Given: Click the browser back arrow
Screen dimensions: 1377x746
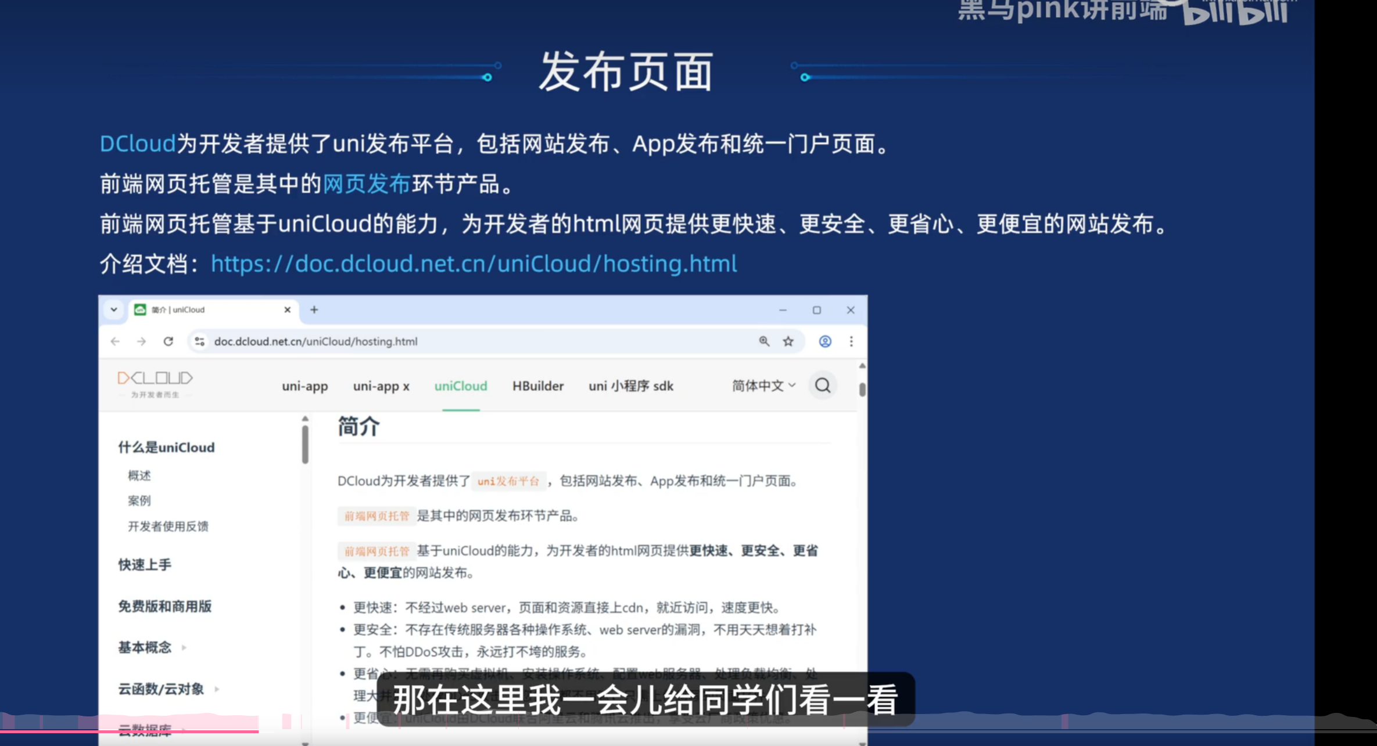Looking at the screenshot, I should (x=115, y=341).
